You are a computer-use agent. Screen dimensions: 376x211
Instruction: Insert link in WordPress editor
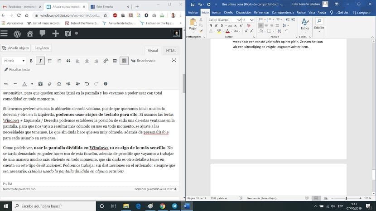coord(106,61)
